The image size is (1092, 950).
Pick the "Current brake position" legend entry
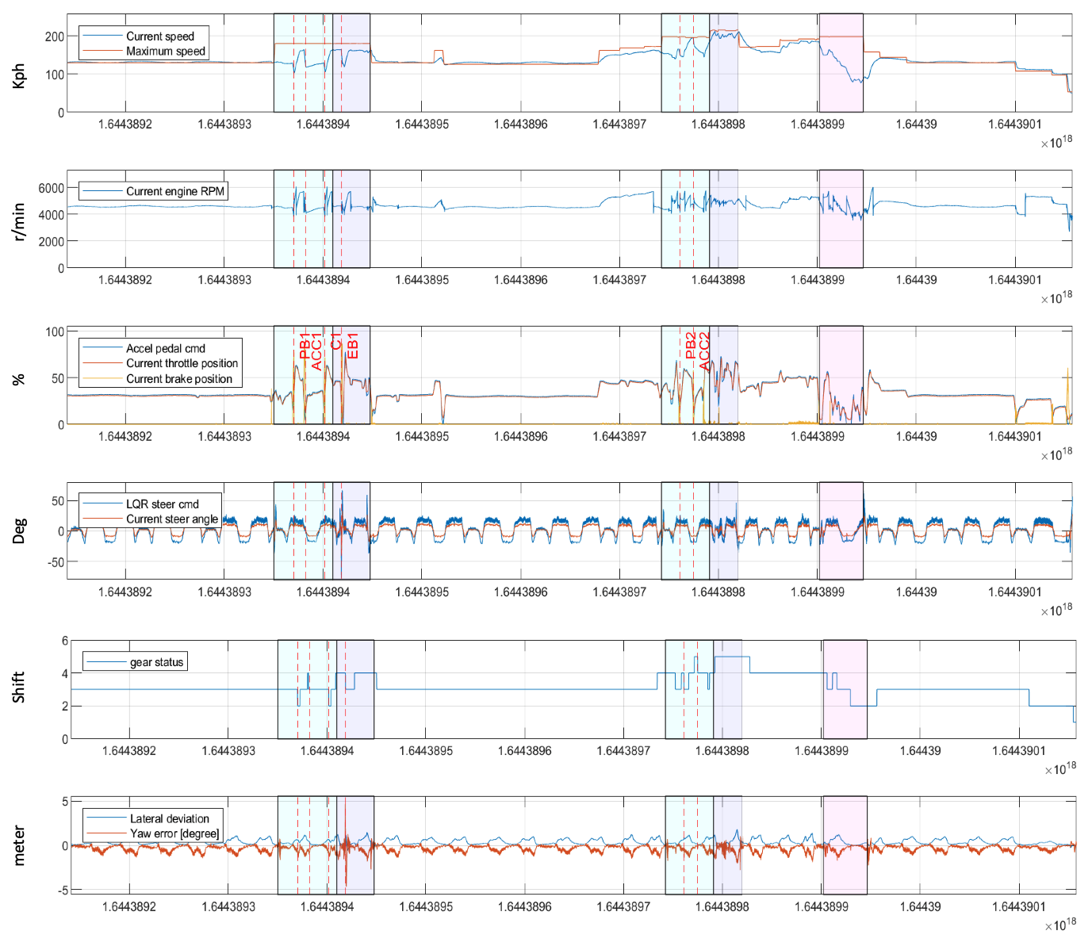[x=178, y=379]
